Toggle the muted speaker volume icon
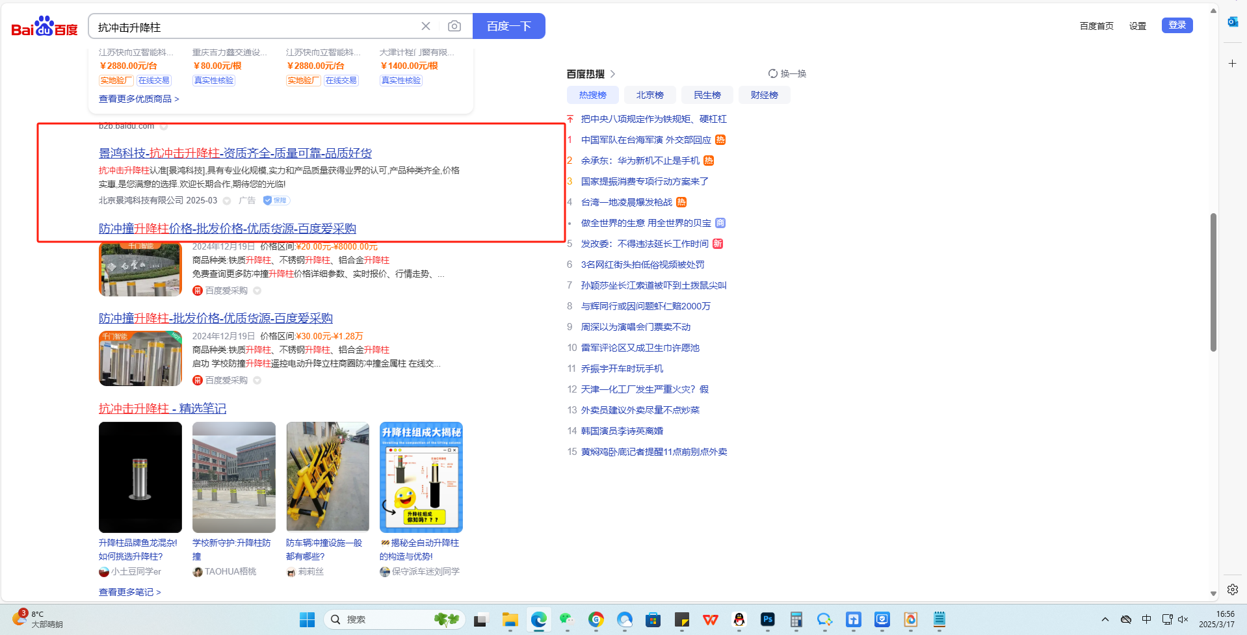 1183,619
